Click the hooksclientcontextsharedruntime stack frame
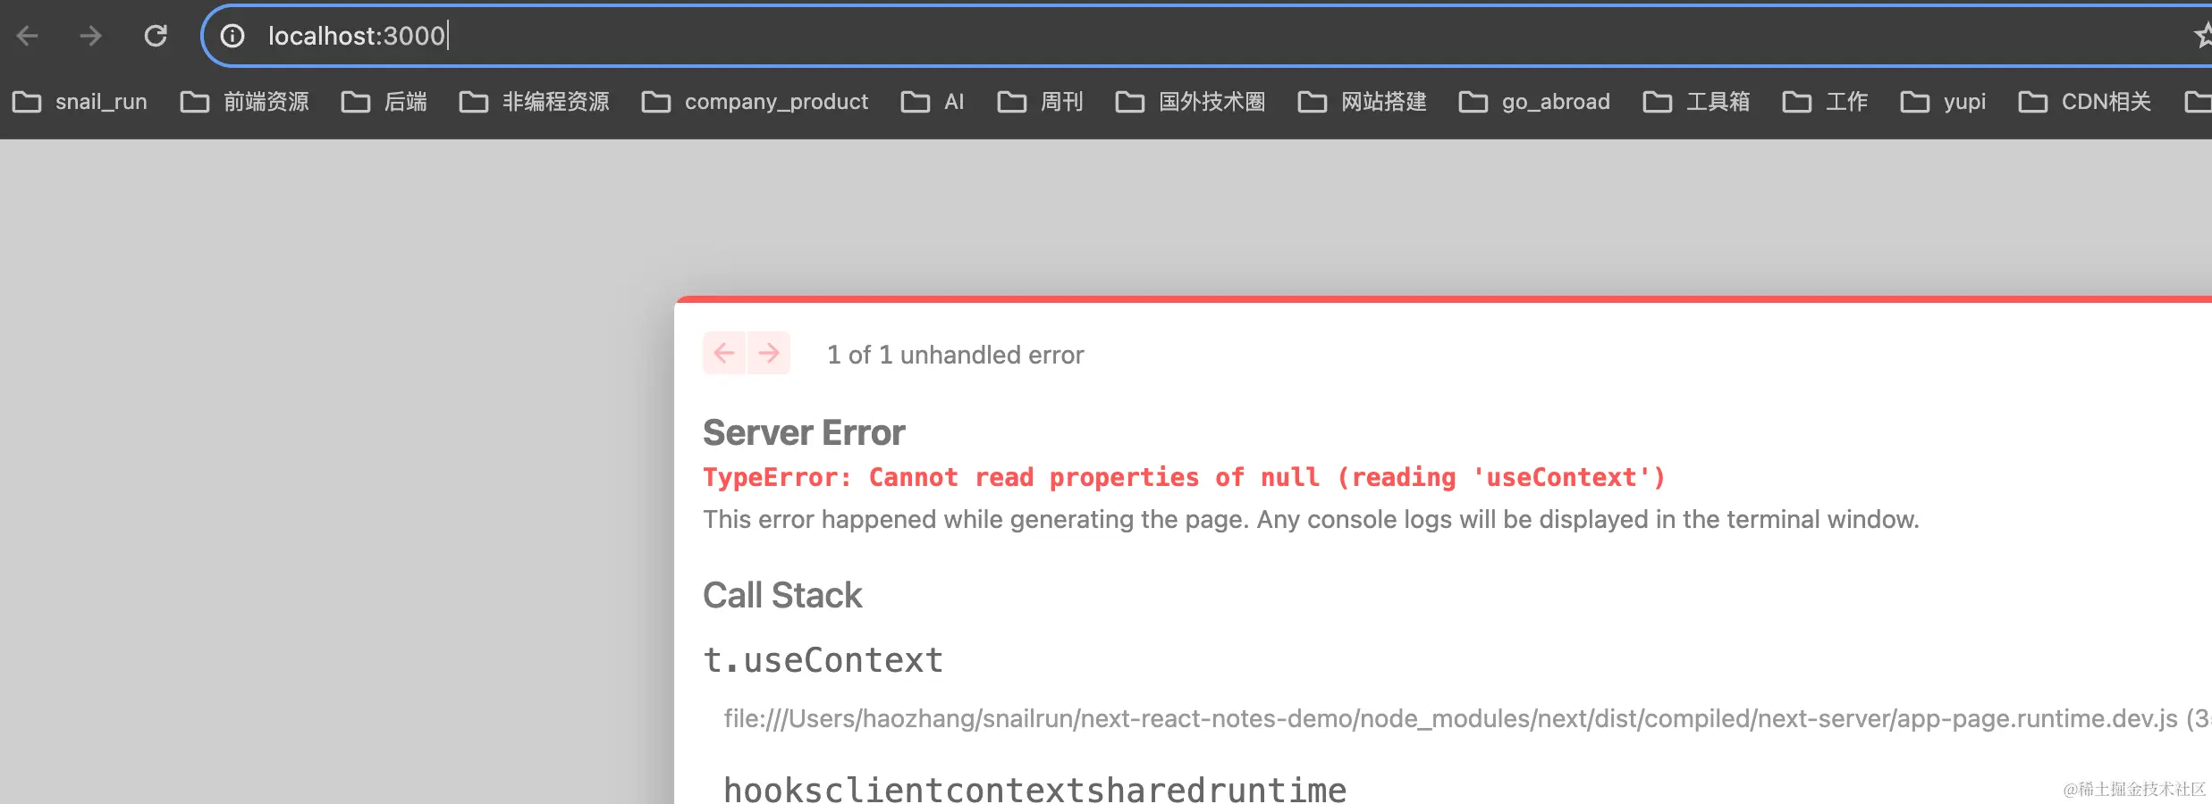 click(x=1034, y=789)
